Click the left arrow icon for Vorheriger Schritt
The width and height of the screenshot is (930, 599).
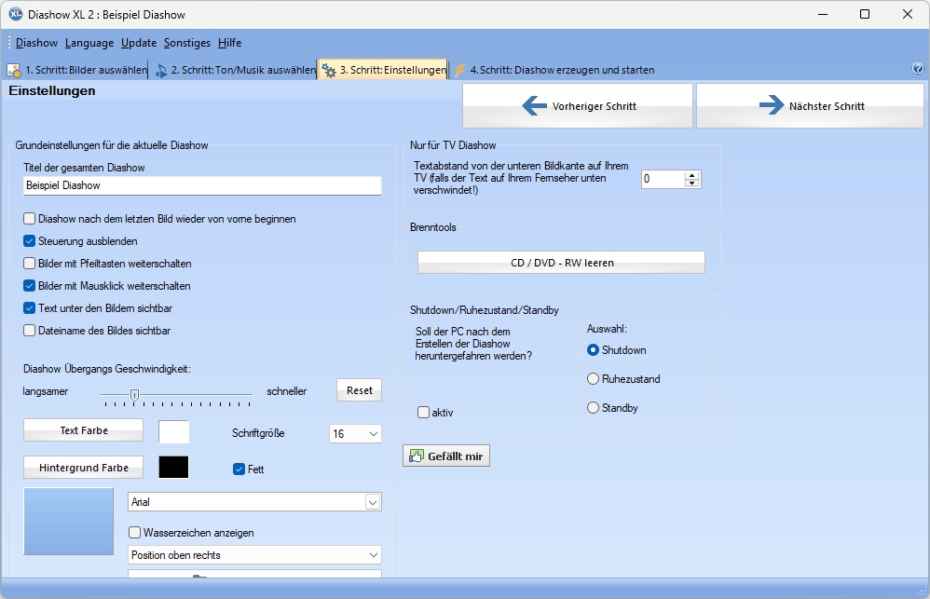coord(534,105)
